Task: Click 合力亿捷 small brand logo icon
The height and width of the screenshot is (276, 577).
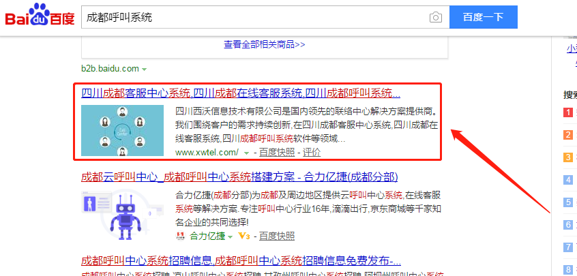Action: [180, 236]
